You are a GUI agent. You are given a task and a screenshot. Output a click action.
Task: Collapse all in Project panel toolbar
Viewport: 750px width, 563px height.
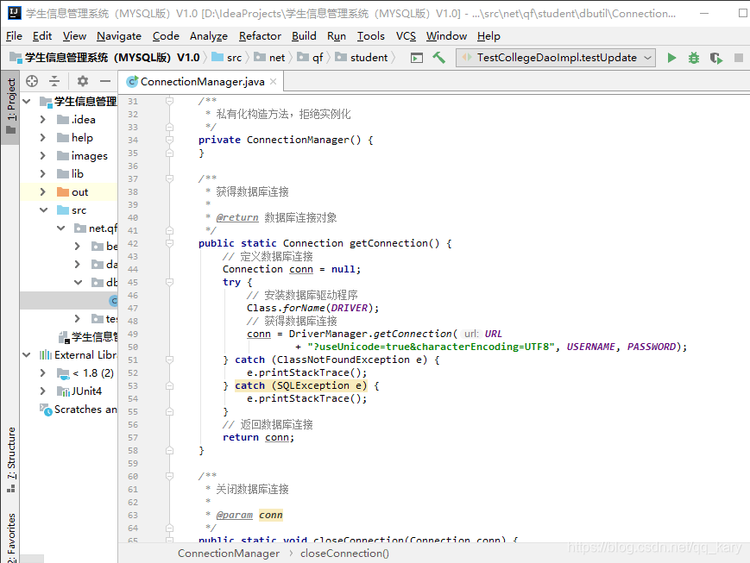[x=54, y=81]
